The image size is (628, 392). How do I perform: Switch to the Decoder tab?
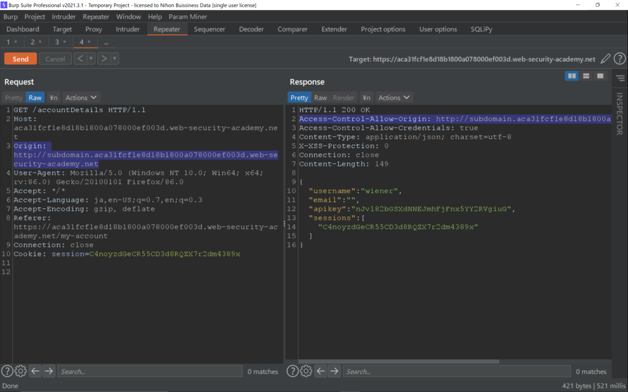click(252, 29)
